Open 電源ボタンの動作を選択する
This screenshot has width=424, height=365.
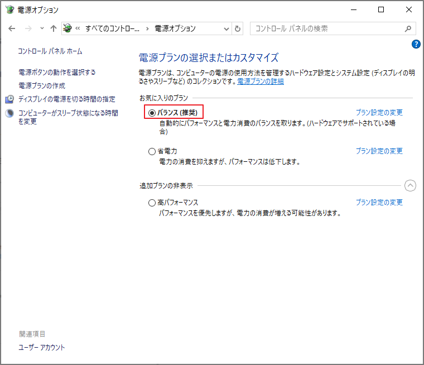[x=57, y=72]
